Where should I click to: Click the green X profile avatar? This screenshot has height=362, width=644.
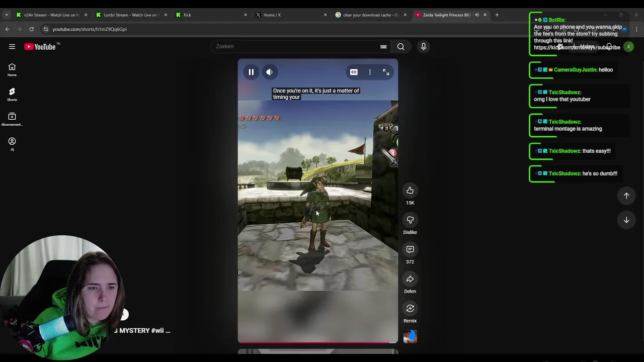[628, 47]
